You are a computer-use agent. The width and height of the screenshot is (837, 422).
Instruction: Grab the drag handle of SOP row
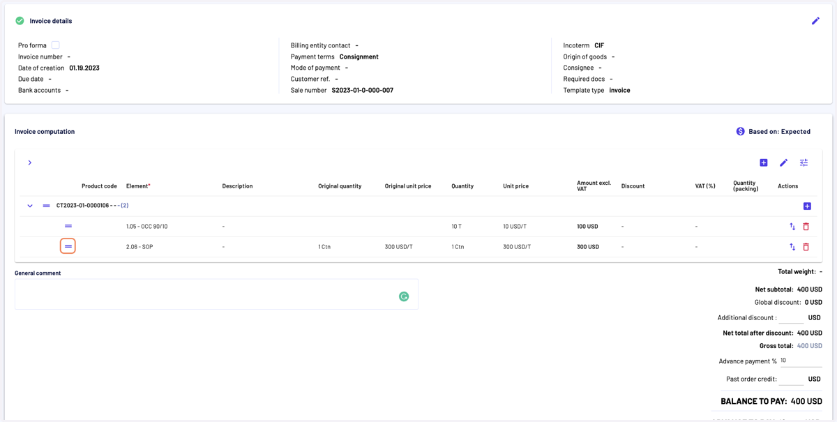click(x=68, y=246)
